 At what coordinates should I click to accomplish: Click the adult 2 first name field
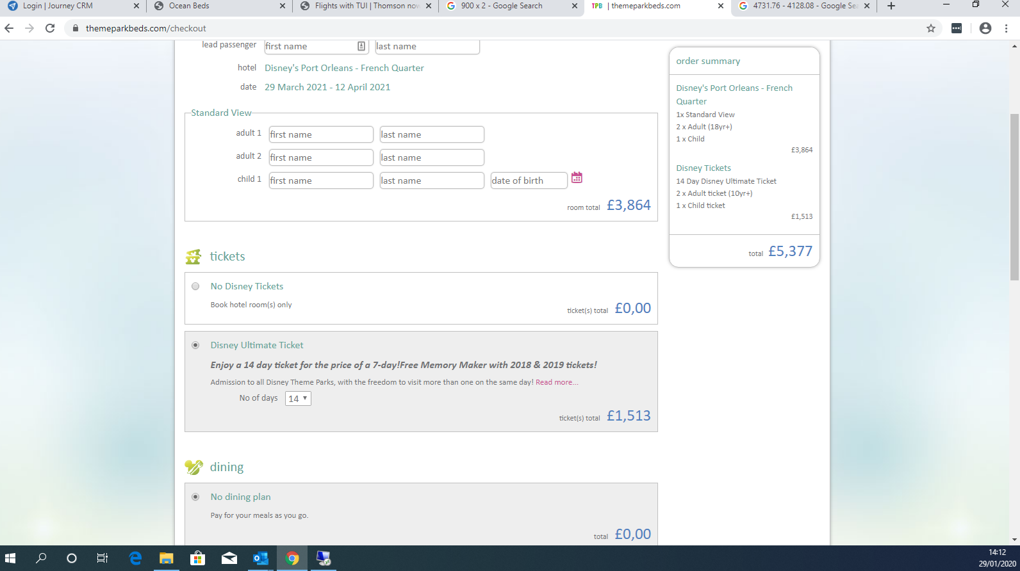(321, 157)
